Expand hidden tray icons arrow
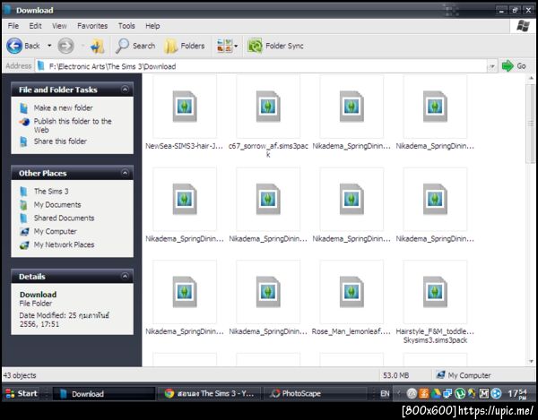This screenshot has height=420, width=538. click(x=399, y=394)
